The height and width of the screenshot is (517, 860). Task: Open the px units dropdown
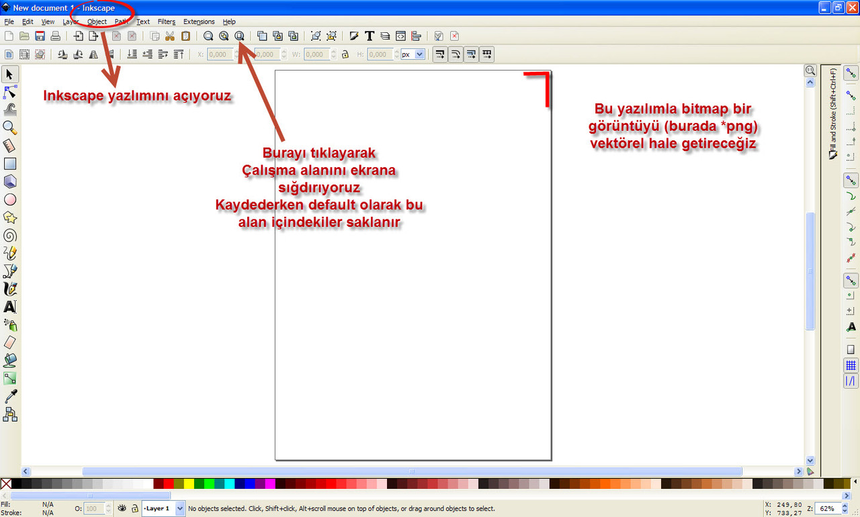(x=413, y=54)
